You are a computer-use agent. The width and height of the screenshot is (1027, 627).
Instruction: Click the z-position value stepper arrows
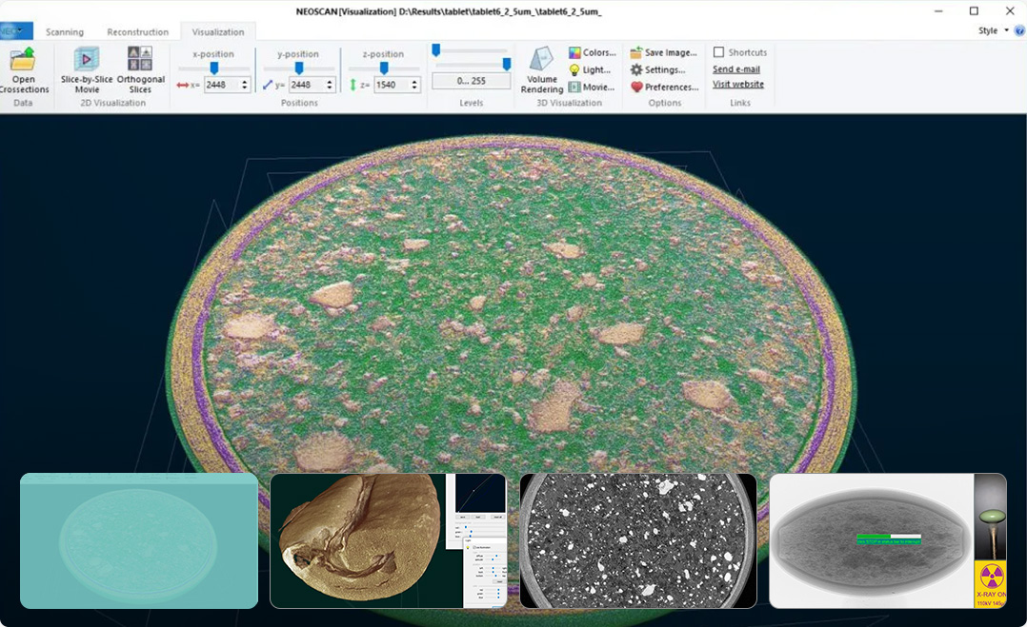414,85
